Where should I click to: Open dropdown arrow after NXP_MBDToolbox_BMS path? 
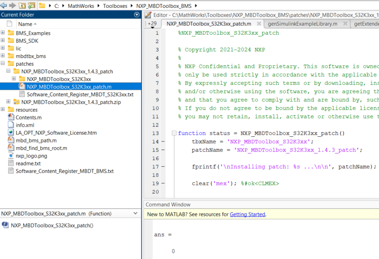click(196, 6)
